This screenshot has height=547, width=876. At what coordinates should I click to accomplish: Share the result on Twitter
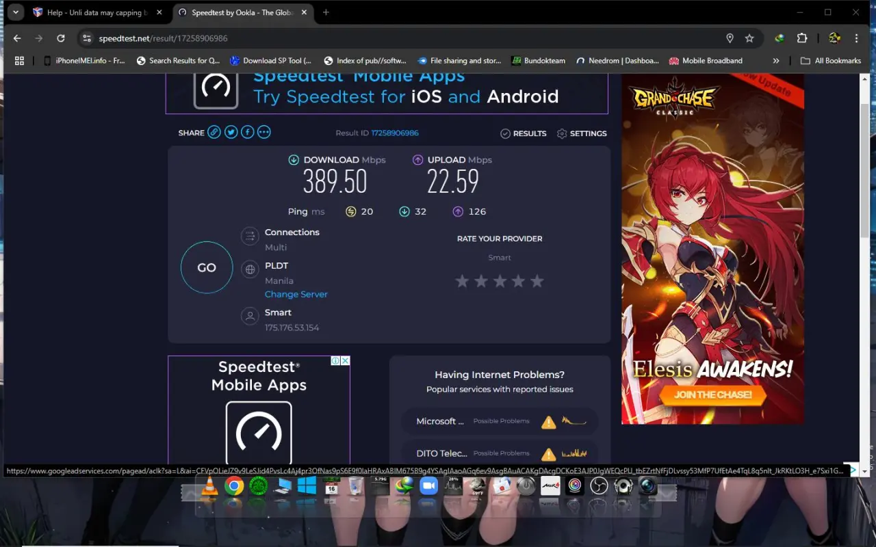231,133
